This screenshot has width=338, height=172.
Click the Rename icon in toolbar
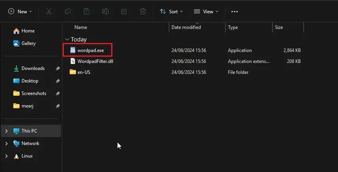click(x=105, y=12)
